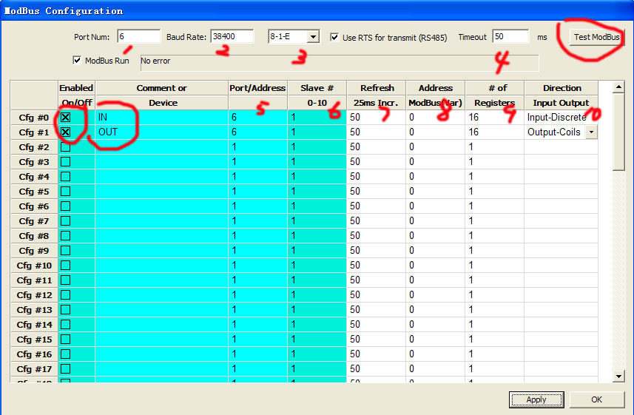Edit the Timeout field showing 50
The width and height of the screenshot is (634, 415).
pos(510,36)
